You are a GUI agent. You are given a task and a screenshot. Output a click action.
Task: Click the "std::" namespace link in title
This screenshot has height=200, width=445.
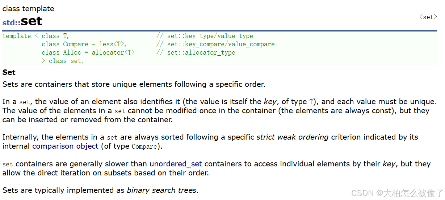tap(11, 22)
